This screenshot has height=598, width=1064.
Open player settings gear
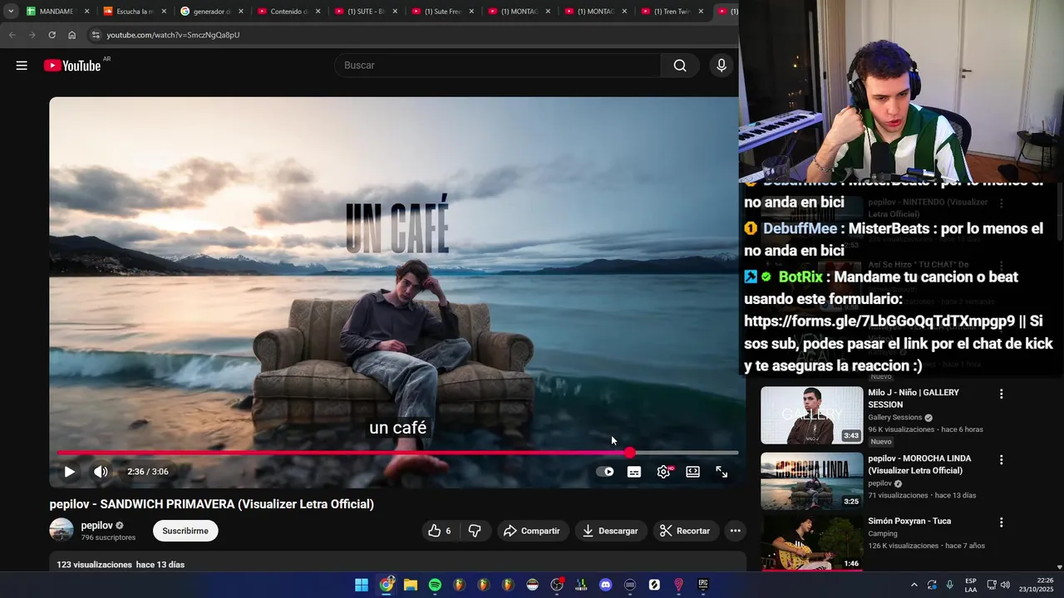coord(663,472)
